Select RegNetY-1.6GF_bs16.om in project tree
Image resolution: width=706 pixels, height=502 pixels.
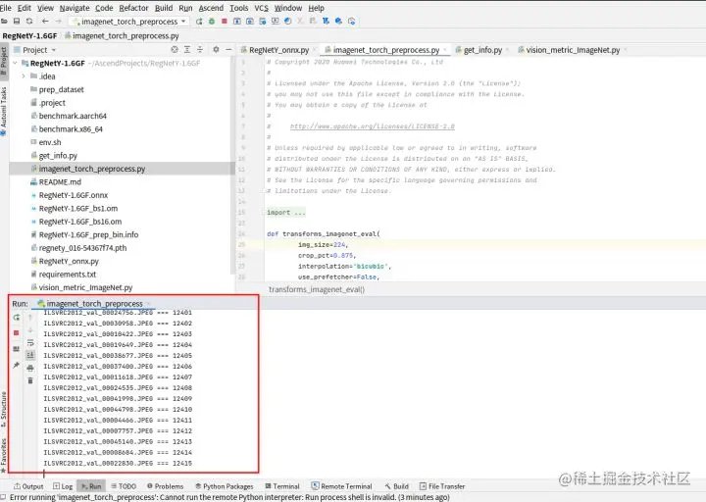(80, 222)
